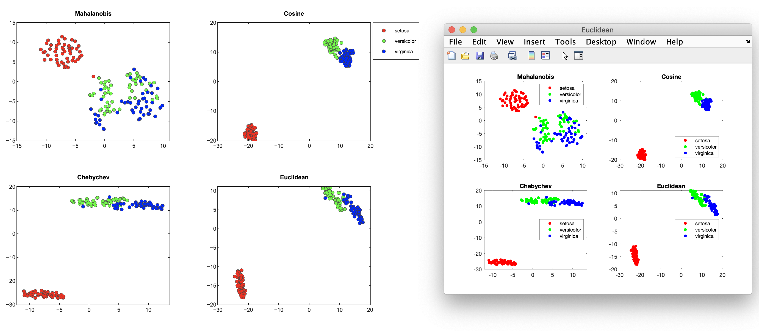Viewport: 759px width, 334px height.
Task: Expand the Tools menu
Action: 565,42
